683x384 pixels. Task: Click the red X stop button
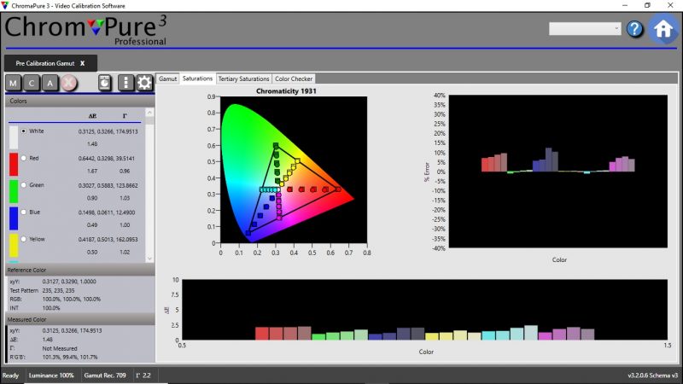coord(69,83)
